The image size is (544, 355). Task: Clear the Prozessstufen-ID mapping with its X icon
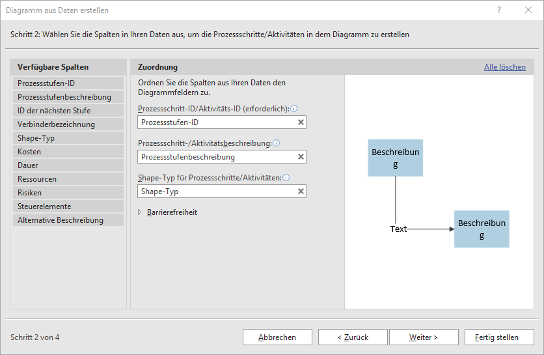coord(301,122)
